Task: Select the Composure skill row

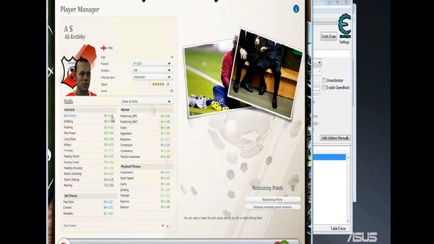Action: pos(146,145)
